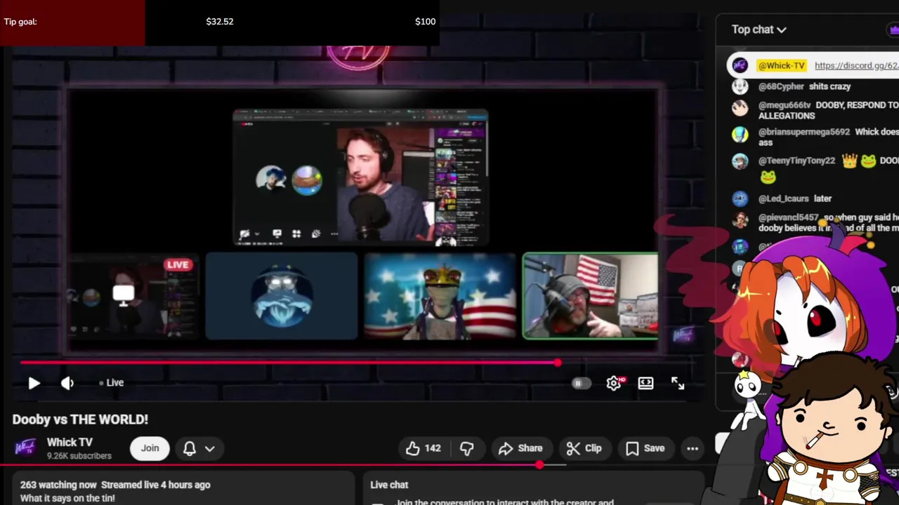This screenshot has height=505, width=899.
Task: Click the second red progress bar handle
Action: click(x=539, y=465)
